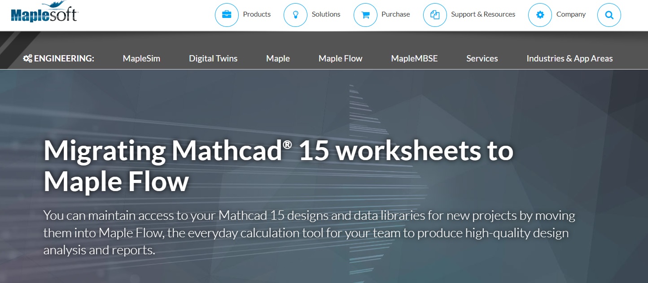Click the Solutions lightbulb icon
Image resolution: width=648 pixels, height=283 pixels.
(x=296, y=14)
